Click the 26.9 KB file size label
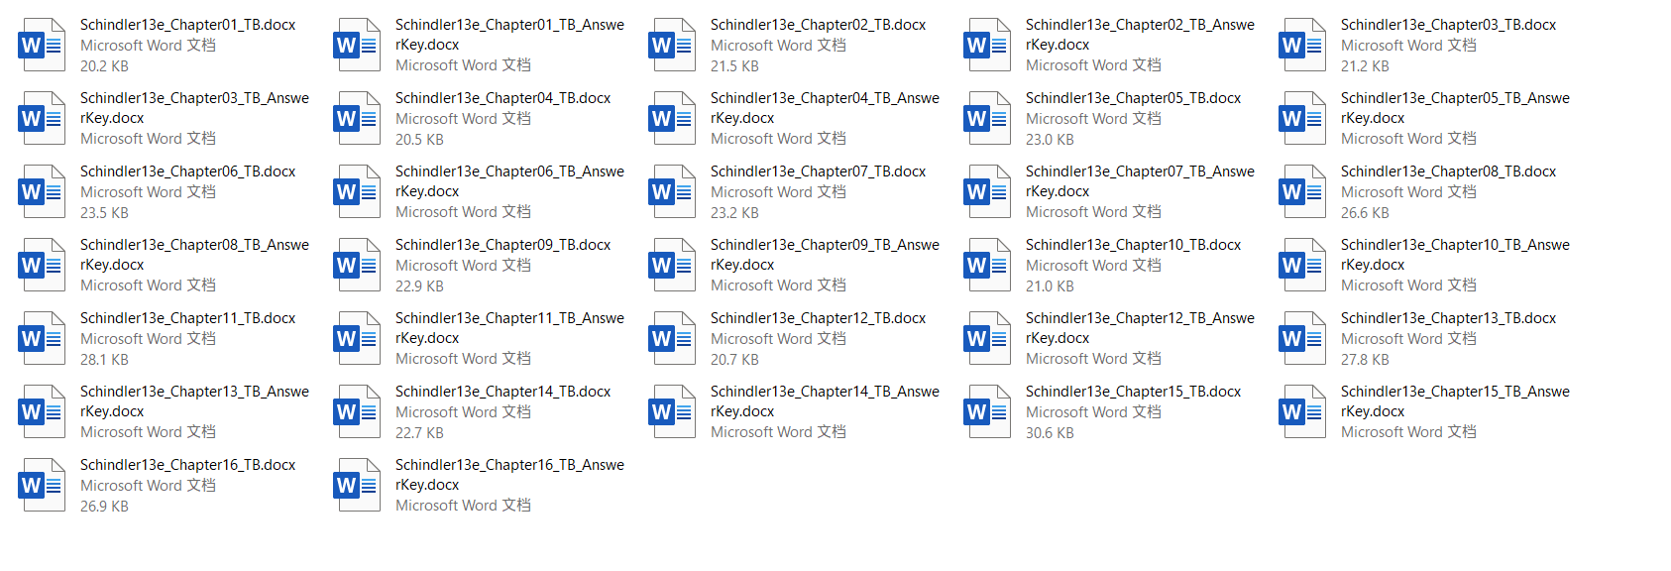 [104, 507]
